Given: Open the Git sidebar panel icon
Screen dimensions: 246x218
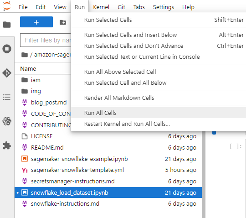Looking at the screenshot, I should coord(7,73).
